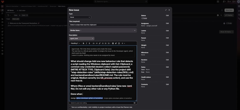This screenshot has height=110, width=240.
Task: Add a bullet list in the editor
Action: [x=103, y=43]
